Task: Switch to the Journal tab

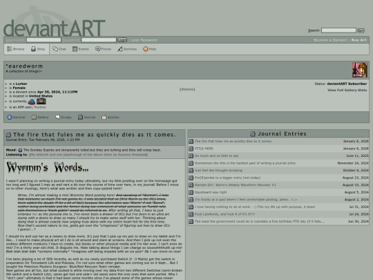Action: tap(86, 117)
